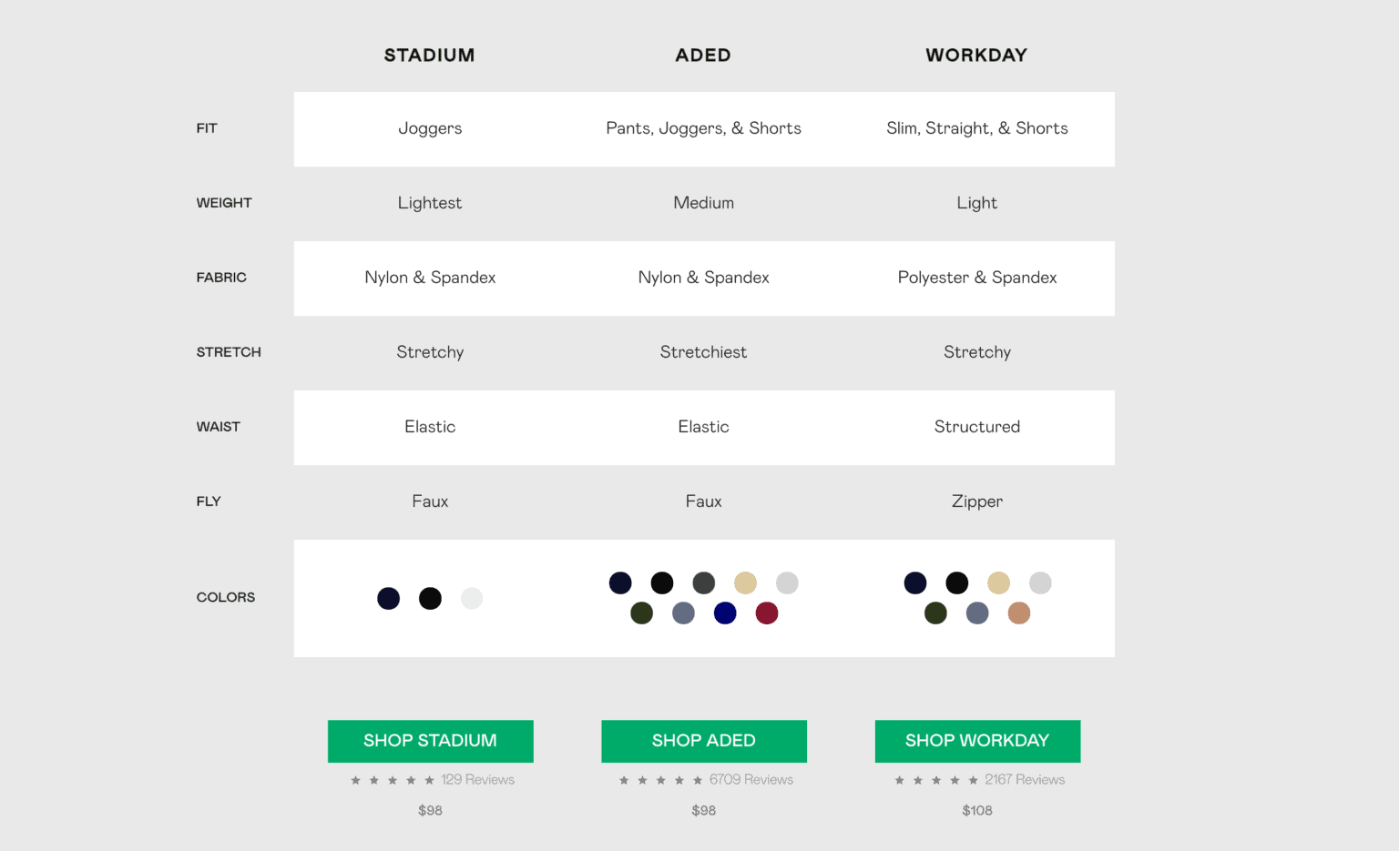Pick the burgundy red swatch in Aded colors
This screenshot has width=1399, height=851.
click(767, 613)
